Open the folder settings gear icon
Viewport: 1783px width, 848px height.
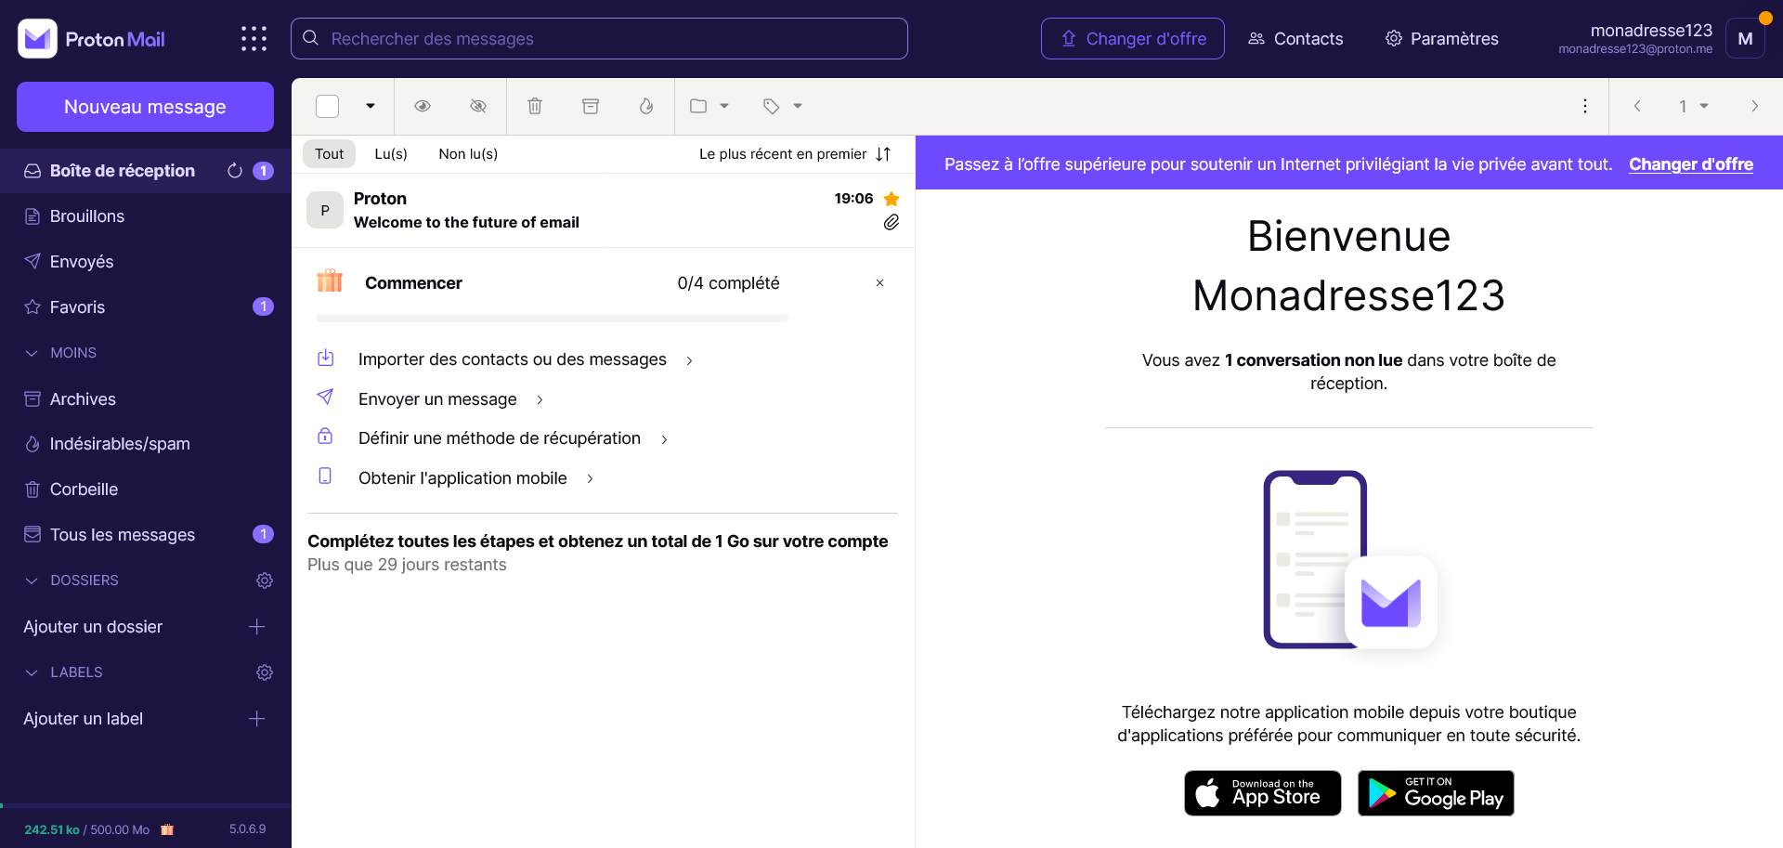[265, 581]
